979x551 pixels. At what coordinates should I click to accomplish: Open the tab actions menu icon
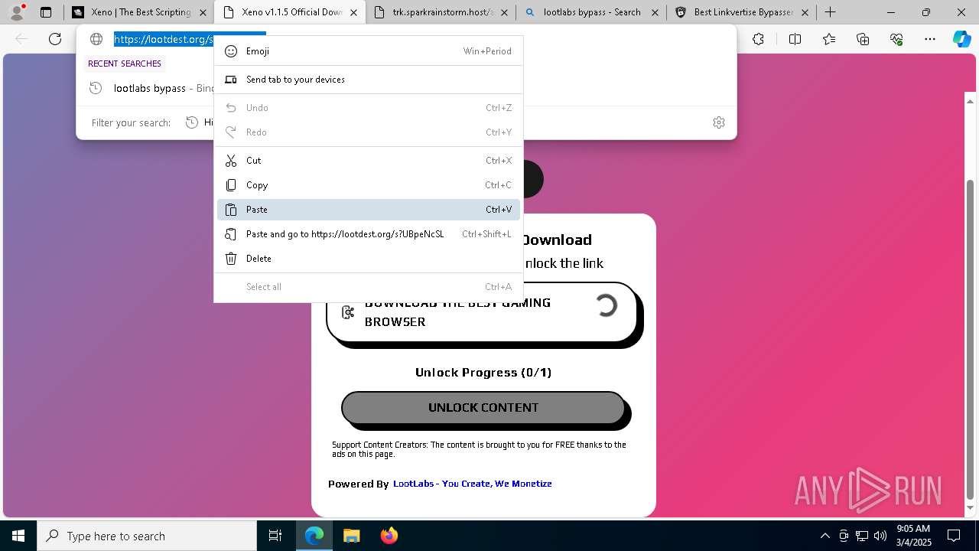point(46,12)
